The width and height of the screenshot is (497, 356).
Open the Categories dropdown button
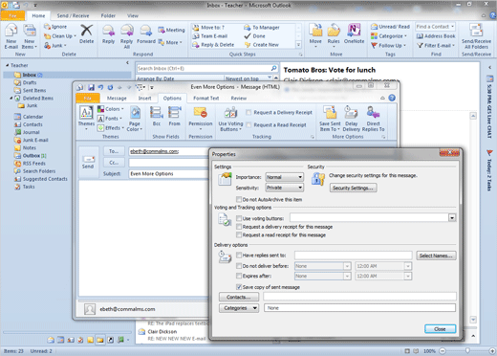[x=239, y=308]
